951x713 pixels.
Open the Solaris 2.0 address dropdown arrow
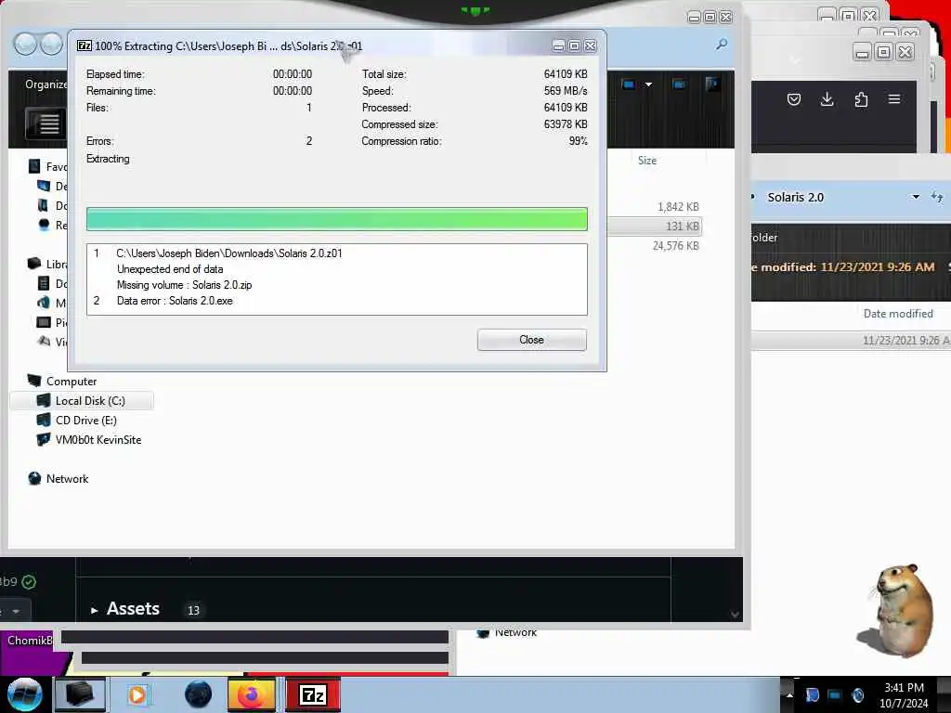[x=916, y=197]
